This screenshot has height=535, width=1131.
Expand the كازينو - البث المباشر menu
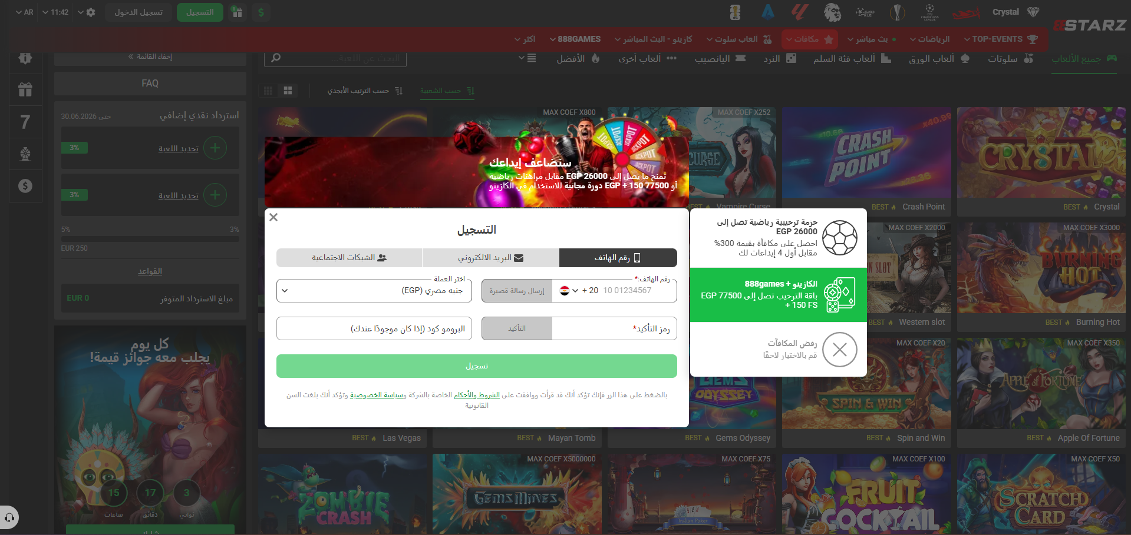pyautogui.click(x=653, y=39)
